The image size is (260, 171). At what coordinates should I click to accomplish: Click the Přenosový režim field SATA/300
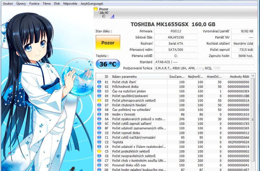(176, 50)
